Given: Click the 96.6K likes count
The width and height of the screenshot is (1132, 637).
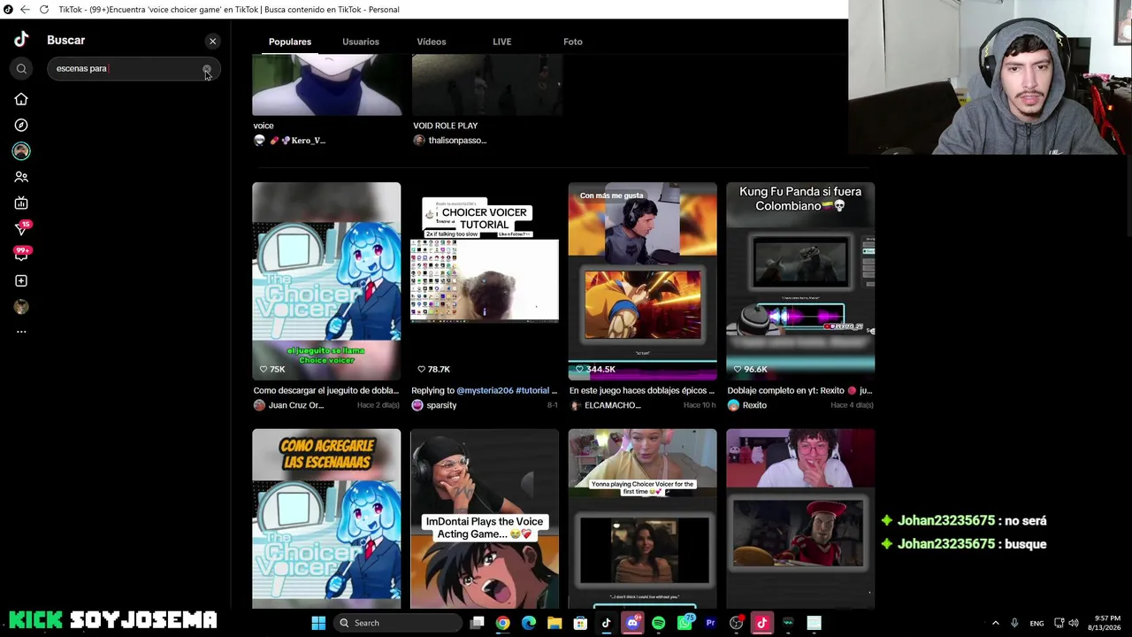Looking at the screenshot, I should (x=750, y=369).
